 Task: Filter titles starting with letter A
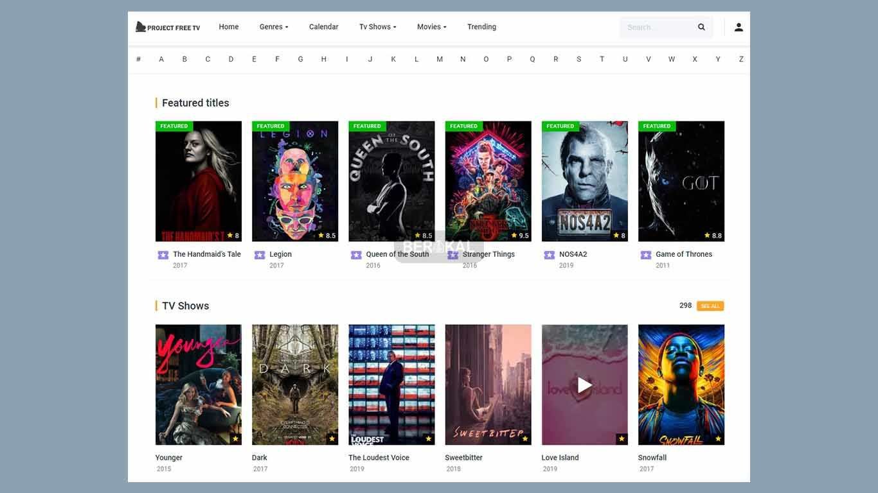pos(161,59)
